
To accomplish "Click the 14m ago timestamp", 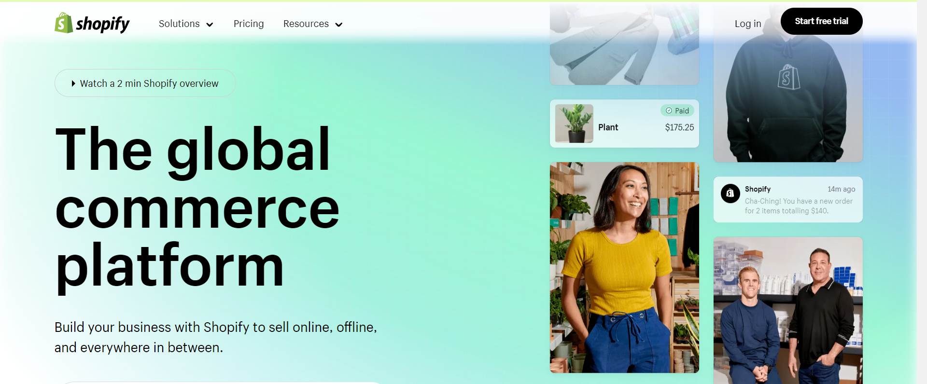I will [841, 189].
